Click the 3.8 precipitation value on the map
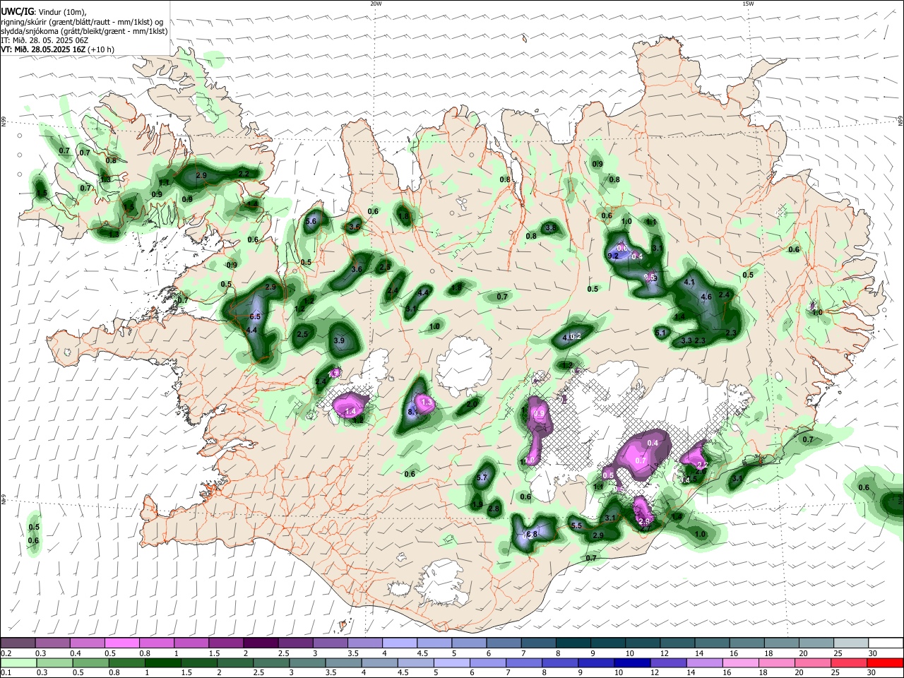This screenshot has height=678, width=904. 551,228
